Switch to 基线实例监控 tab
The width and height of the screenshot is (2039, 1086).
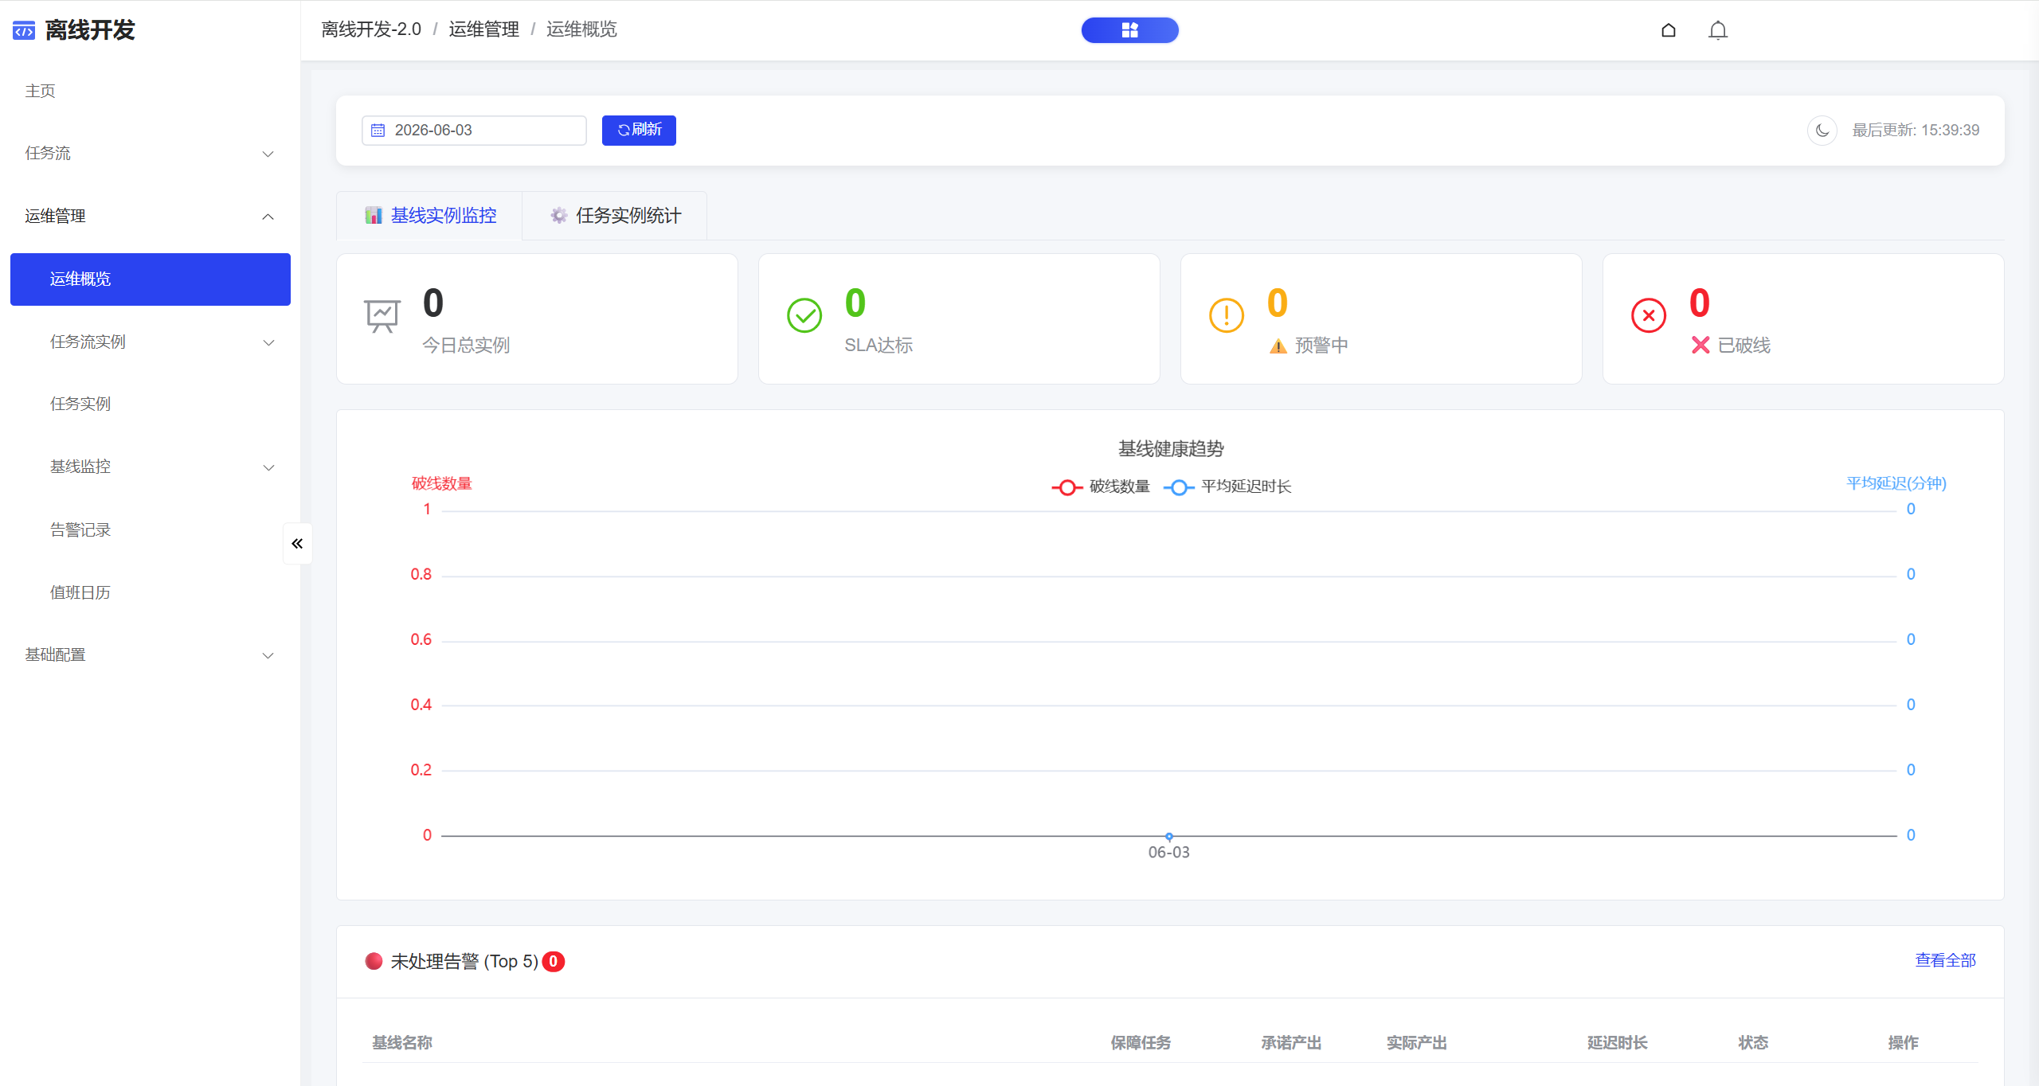click(x=430, y=216)
